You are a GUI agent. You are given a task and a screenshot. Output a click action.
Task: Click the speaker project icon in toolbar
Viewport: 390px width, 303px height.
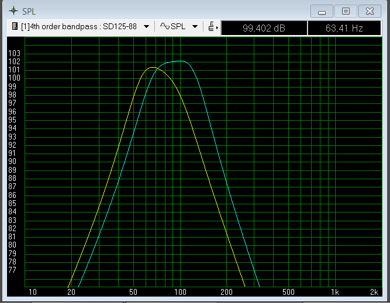point(15,27)
